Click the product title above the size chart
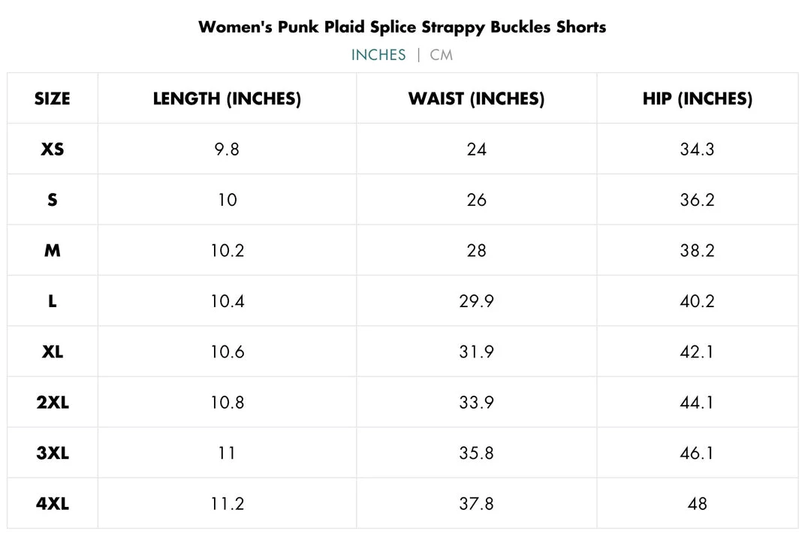811x546 pixels. pos(402,27)
